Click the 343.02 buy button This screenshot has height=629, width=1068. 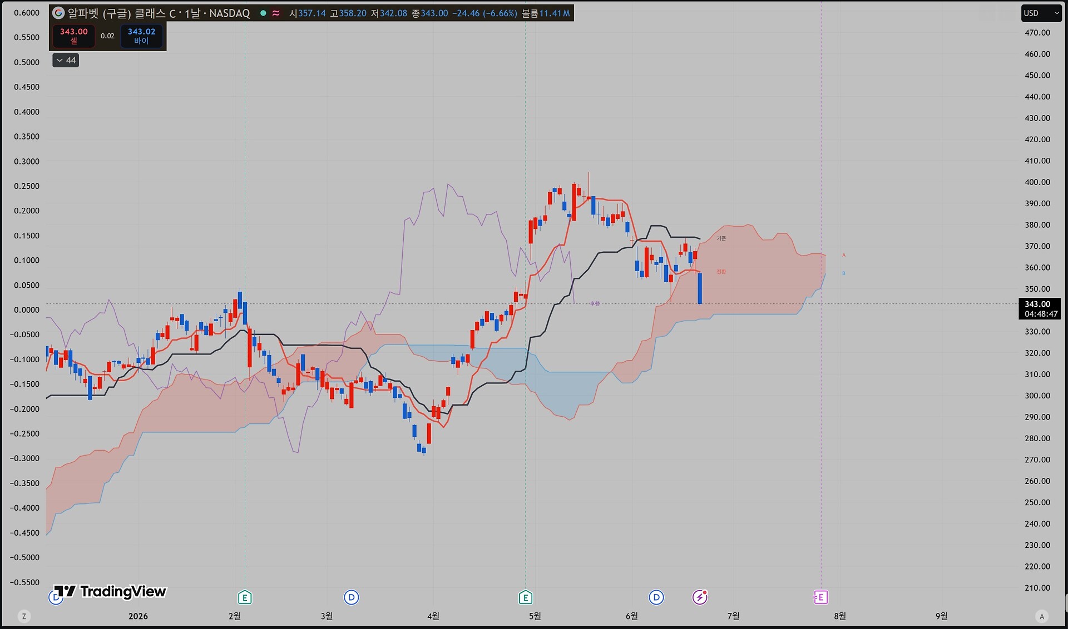click(x=141, y=36)
